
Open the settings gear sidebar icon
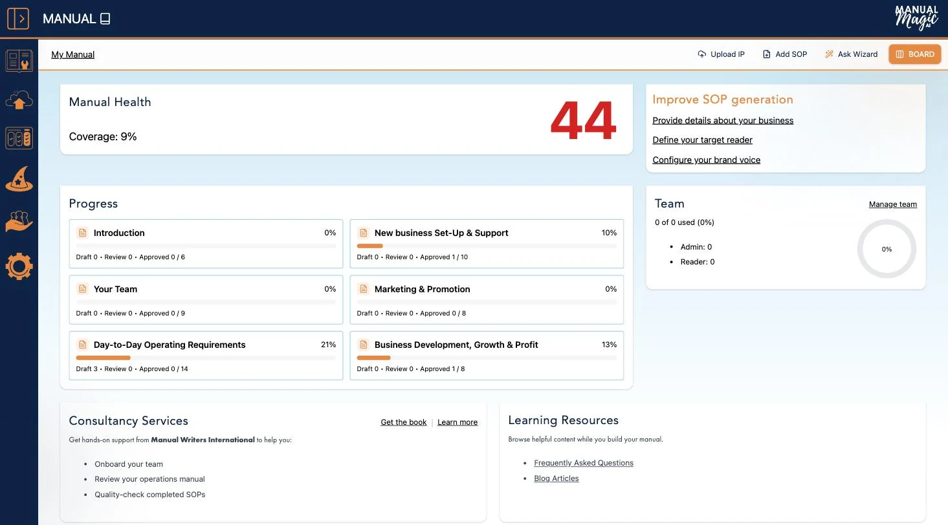click(19, 266)
